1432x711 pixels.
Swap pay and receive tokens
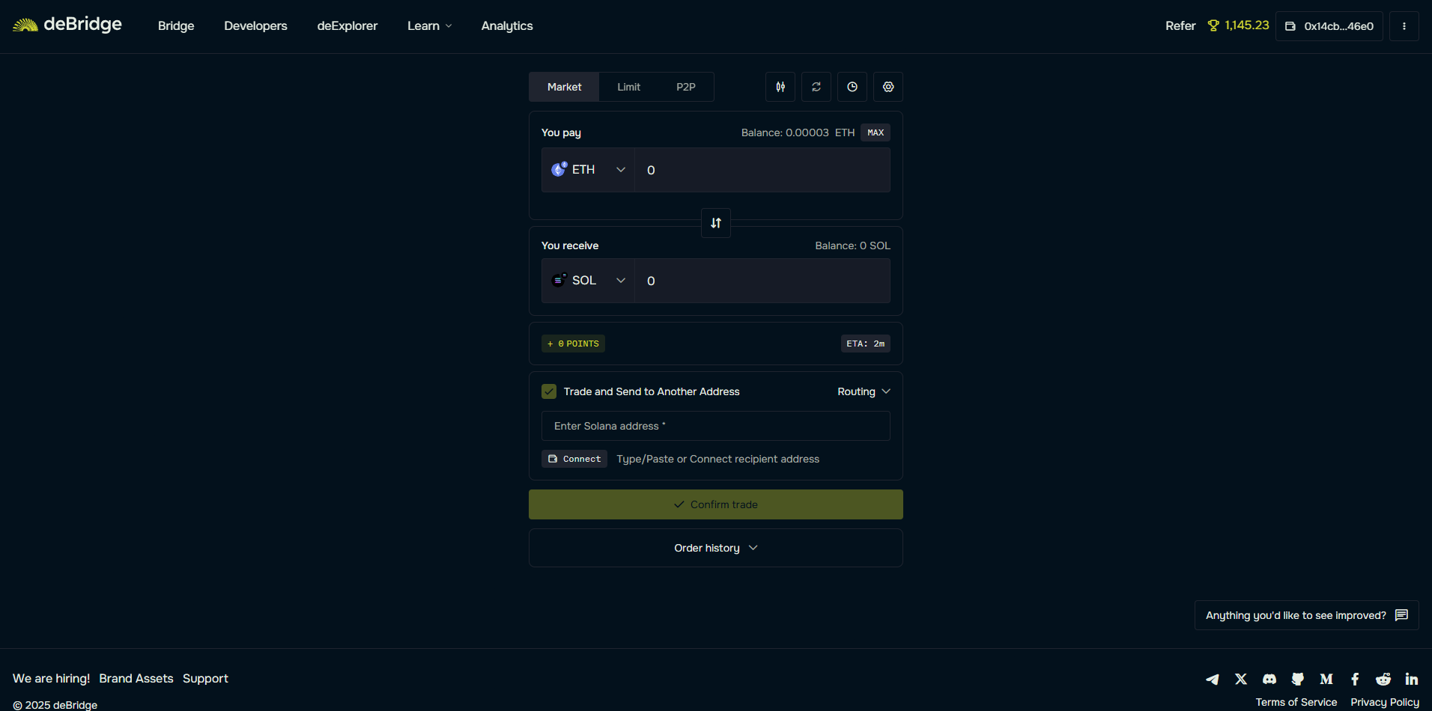point(716,223)
